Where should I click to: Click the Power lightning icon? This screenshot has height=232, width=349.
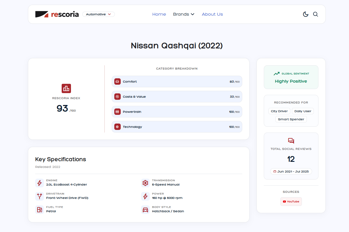pos(145,196)
